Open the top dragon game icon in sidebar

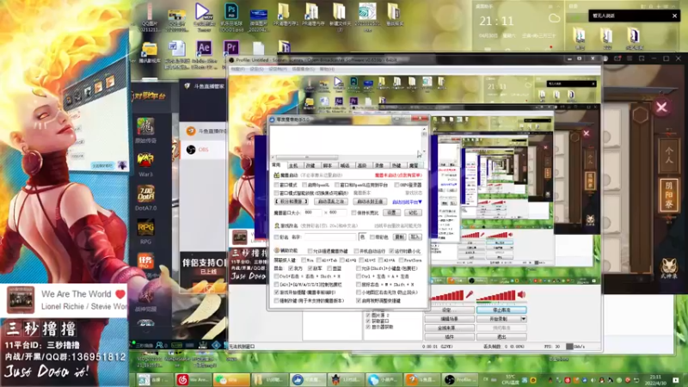coord(145,131)
